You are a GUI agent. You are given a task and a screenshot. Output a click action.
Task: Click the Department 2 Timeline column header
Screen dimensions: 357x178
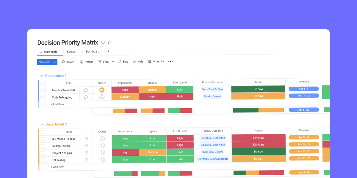coord(304,130)
